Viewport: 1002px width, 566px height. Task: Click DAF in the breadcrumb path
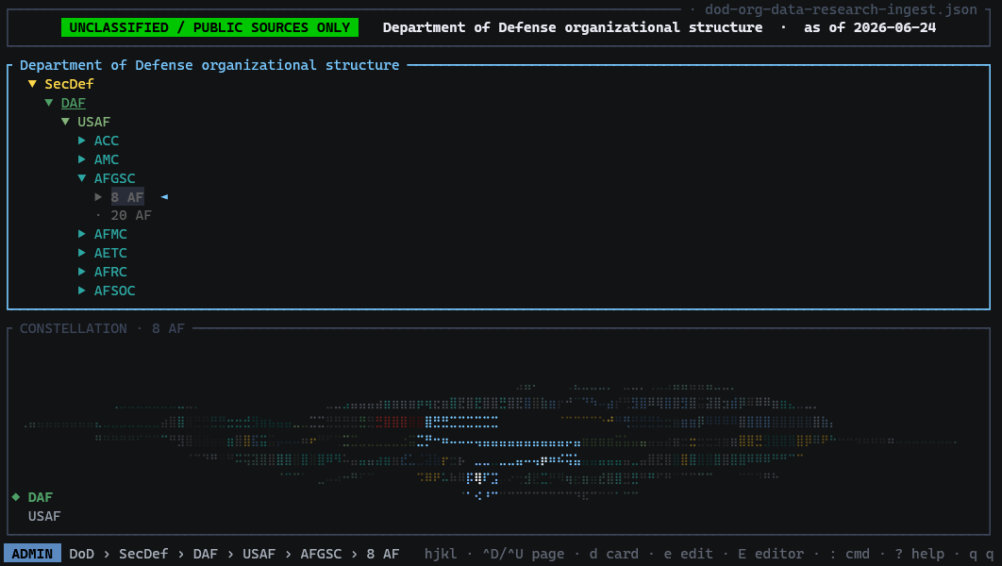205,554
